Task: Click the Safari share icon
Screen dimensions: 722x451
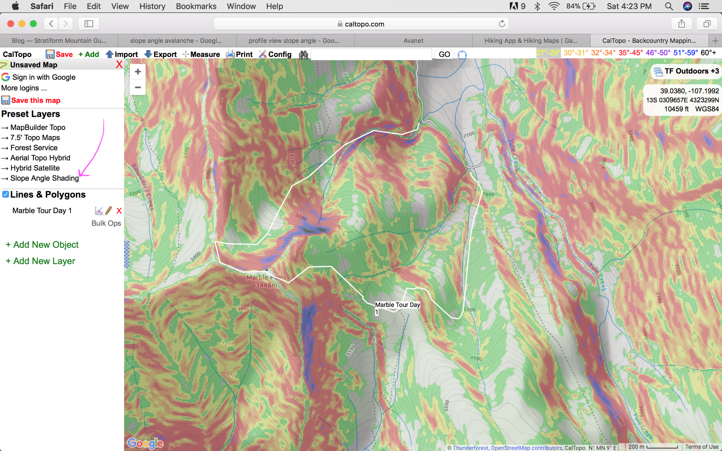Action: (x=681, y=24)
